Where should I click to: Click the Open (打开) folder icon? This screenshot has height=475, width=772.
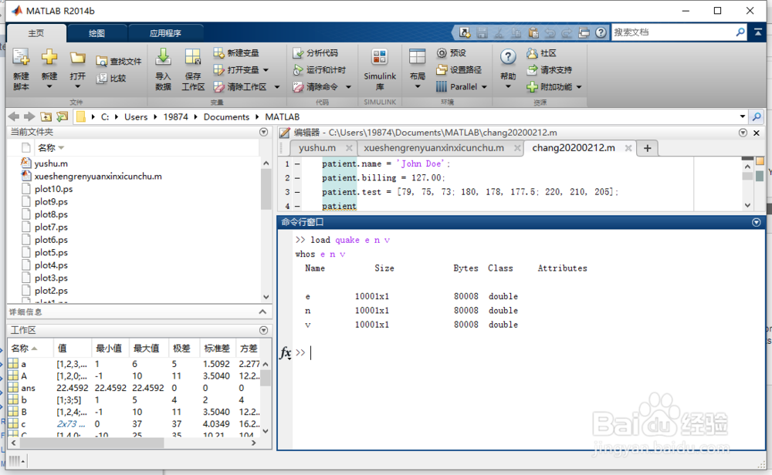click(x=77, y=59)
